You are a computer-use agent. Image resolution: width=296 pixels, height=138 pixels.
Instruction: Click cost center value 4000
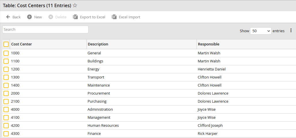pyautogui.click(x=15, y=110)
